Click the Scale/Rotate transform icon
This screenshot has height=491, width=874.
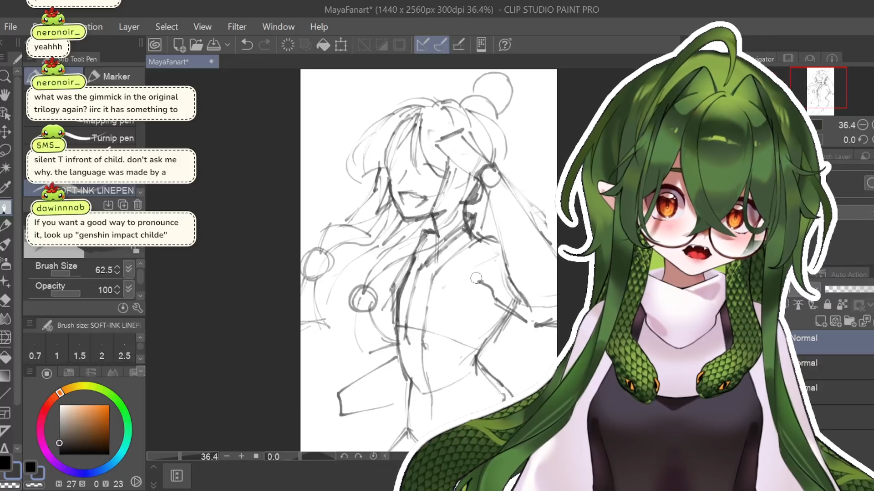coord(341,45)
